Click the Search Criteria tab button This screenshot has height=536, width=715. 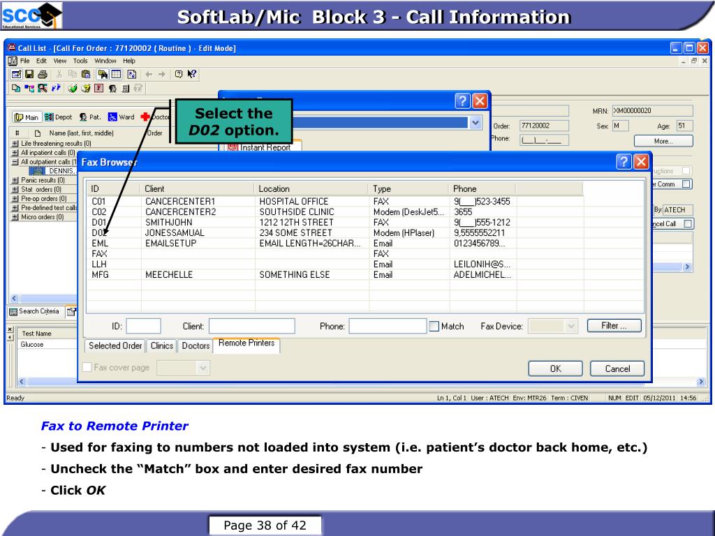[x=35, y=311]
